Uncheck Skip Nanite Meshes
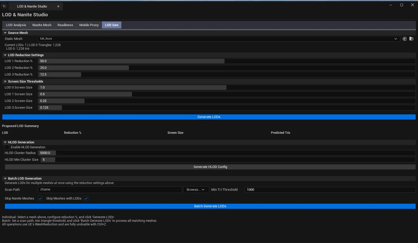Image resolution: width=418 pixels, height=243 pixels. click(x=40, y=199)
